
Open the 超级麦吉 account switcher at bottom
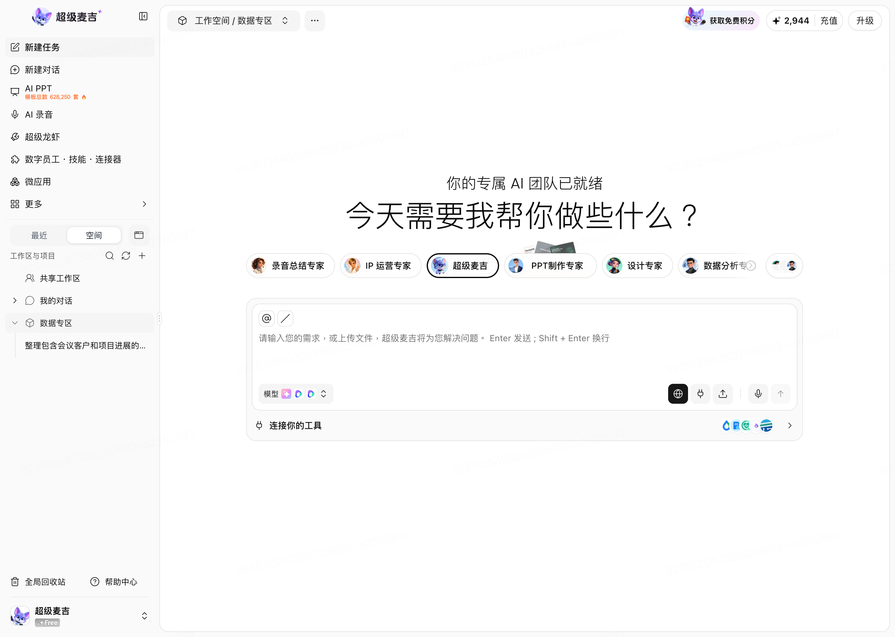[80, 616]
